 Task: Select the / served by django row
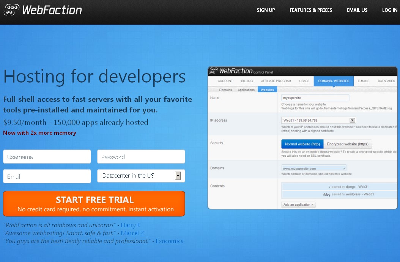340,187
